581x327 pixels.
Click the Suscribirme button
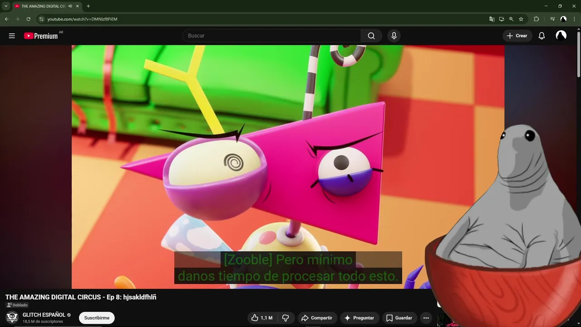97,318
